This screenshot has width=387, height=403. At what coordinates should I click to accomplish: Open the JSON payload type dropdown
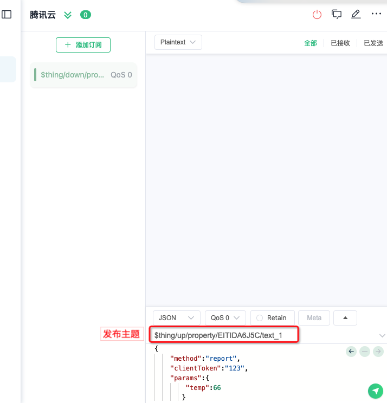tap(176, 318)
